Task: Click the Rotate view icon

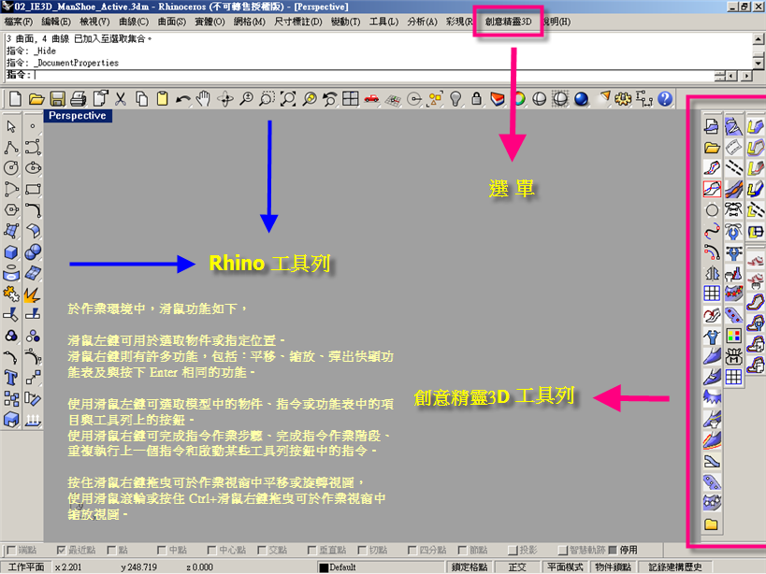Action: pos(225,99)
